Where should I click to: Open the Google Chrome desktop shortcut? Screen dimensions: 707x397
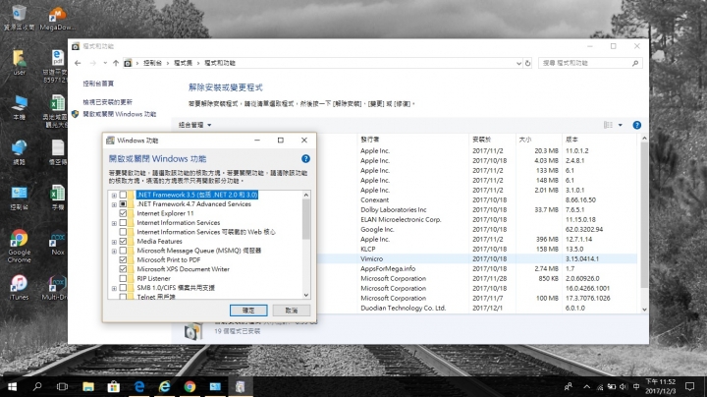tap(19, 246)
